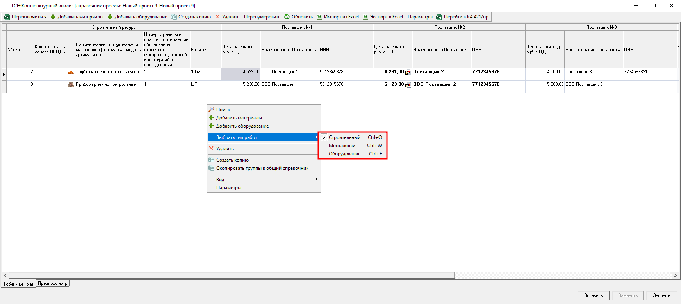
Task: Click the cell with price 4 500,00
Action: [x=545, y=75]
